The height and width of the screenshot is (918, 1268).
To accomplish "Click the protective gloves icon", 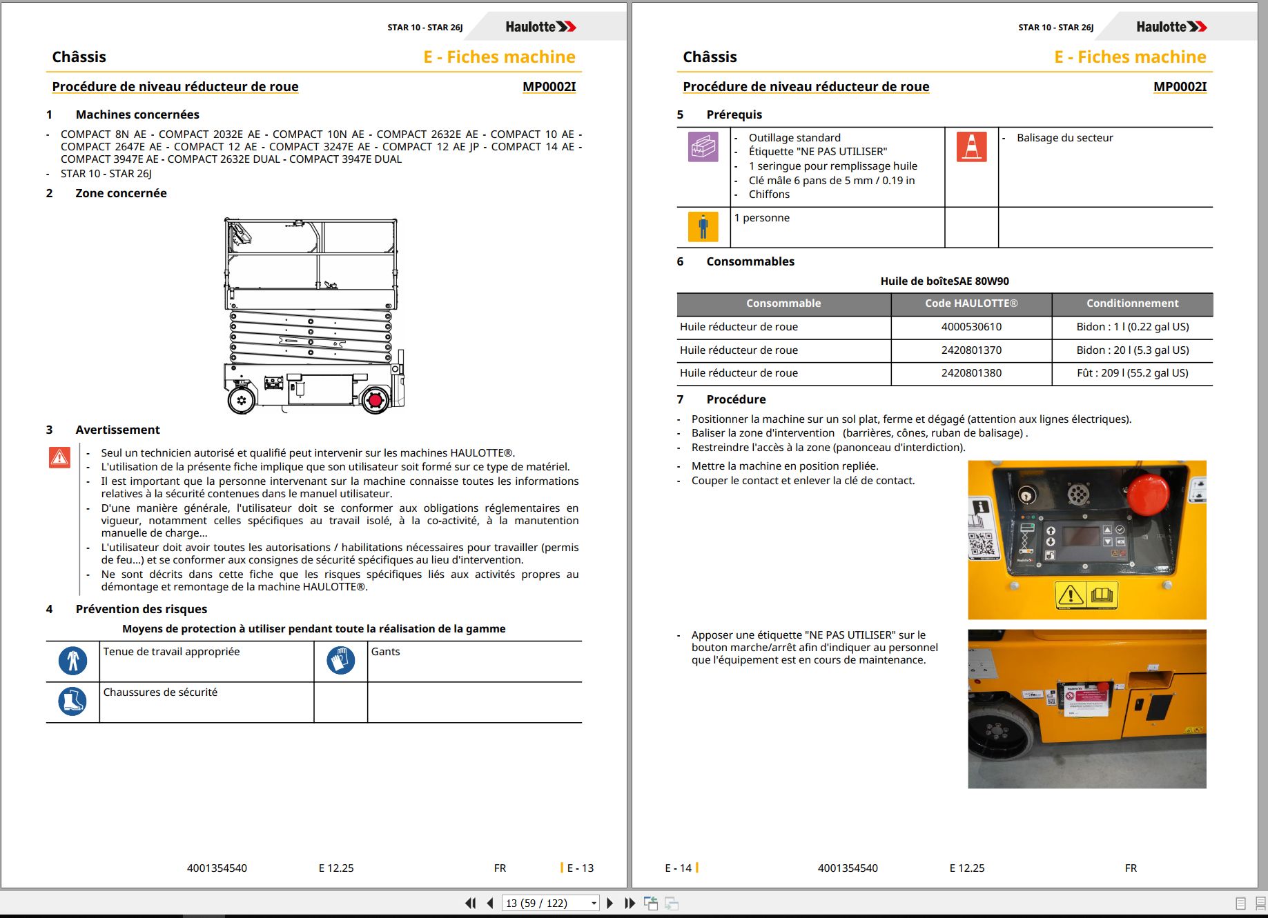I will point(340,661).
